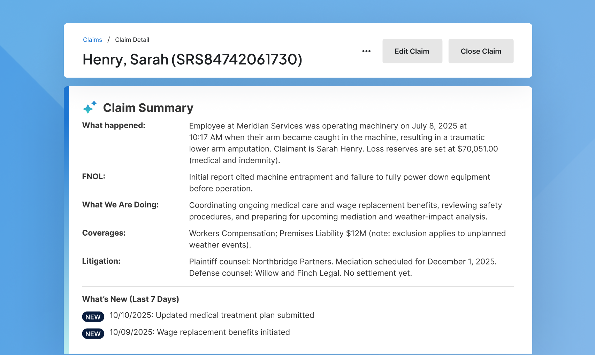This screenshot has height=355, width=595.
Task: Click the sparkle AI icon beside Claim Summary
Action: (x=90, y=108)
